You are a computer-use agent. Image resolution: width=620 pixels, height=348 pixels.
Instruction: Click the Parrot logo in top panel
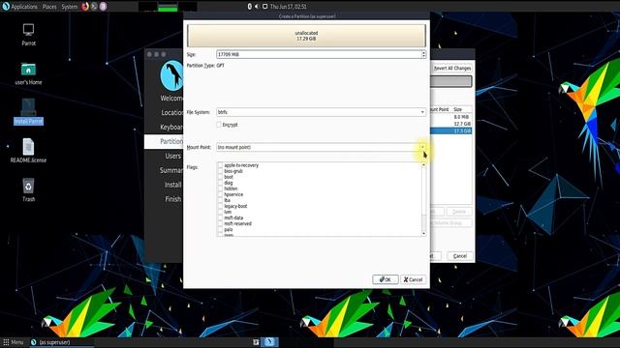tap(6, 7)
